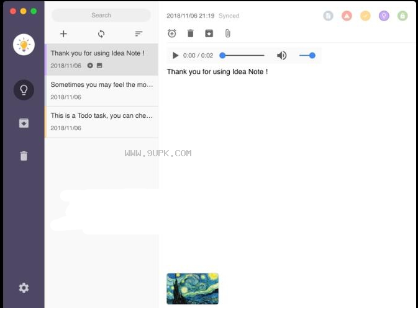Minimize window with yellow button
418x310 pixels.
[x=23, y=11]
